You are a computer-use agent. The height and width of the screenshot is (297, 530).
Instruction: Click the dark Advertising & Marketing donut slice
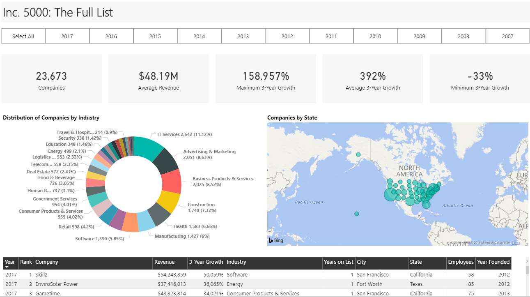pyautogui.click(x=167, y=161)
